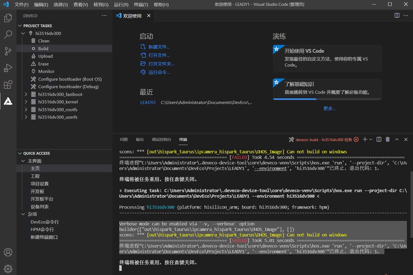Open the 运行(R) menu
Image resolution: width=413 pixels, height=275 pixels.
[x=121, y=4]
